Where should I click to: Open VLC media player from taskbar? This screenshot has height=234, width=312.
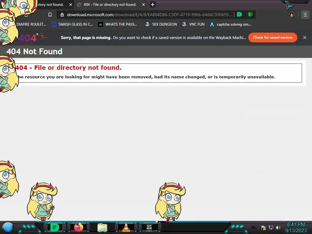pos(126,227)
